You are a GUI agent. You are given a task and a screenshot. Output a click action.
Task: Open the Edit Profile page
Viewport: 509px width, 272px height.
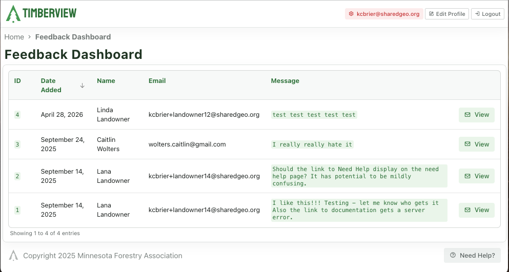pos(447,14)
